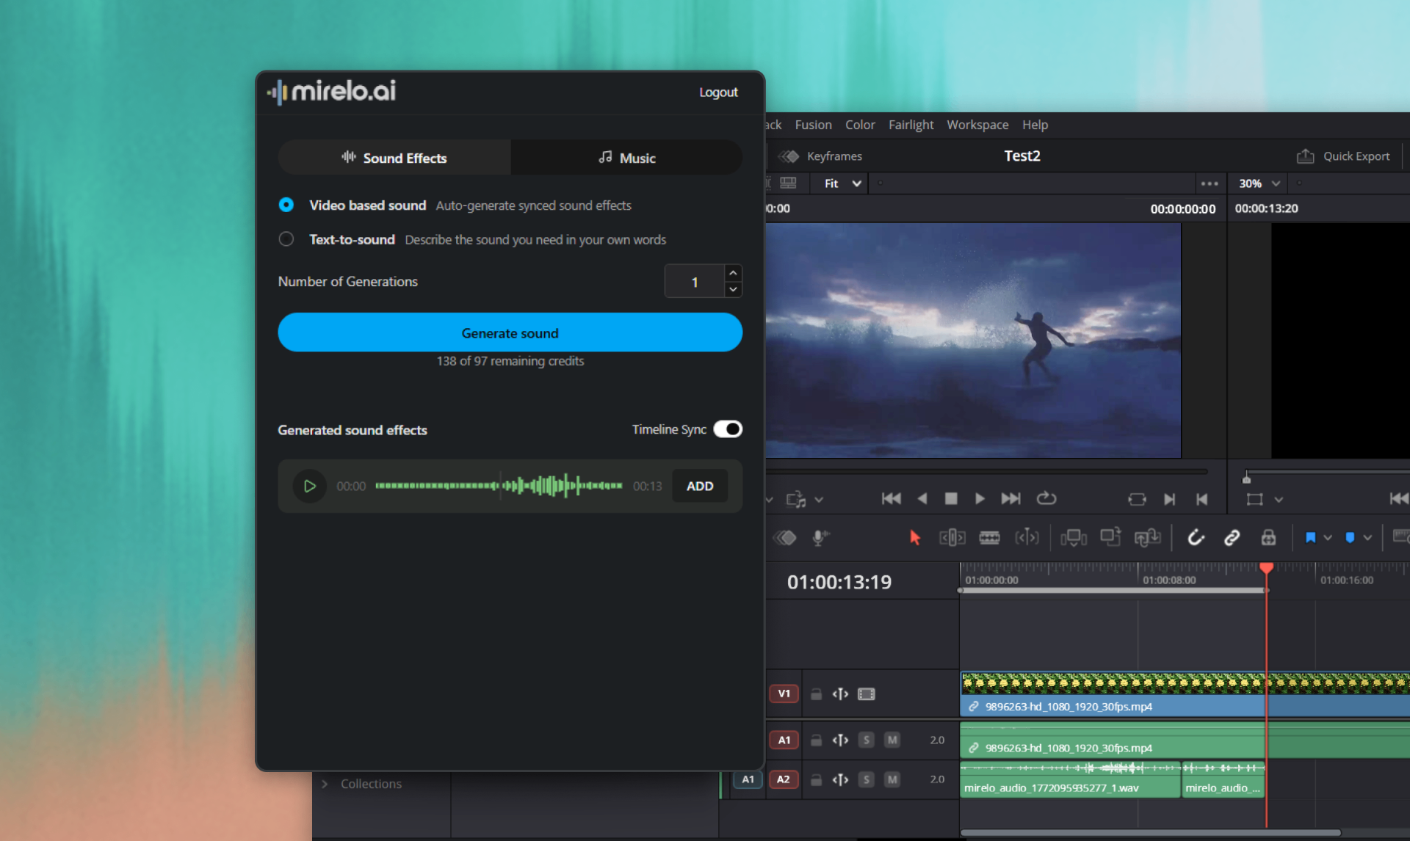This screenshot has width=1410, height=841.
Task: Play the generated sound effect preview
Action: (309, 486)
